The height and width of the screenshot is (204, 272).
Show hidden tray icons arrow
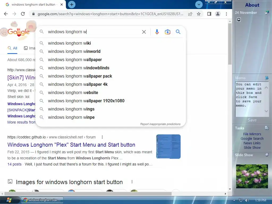[234, 200]
